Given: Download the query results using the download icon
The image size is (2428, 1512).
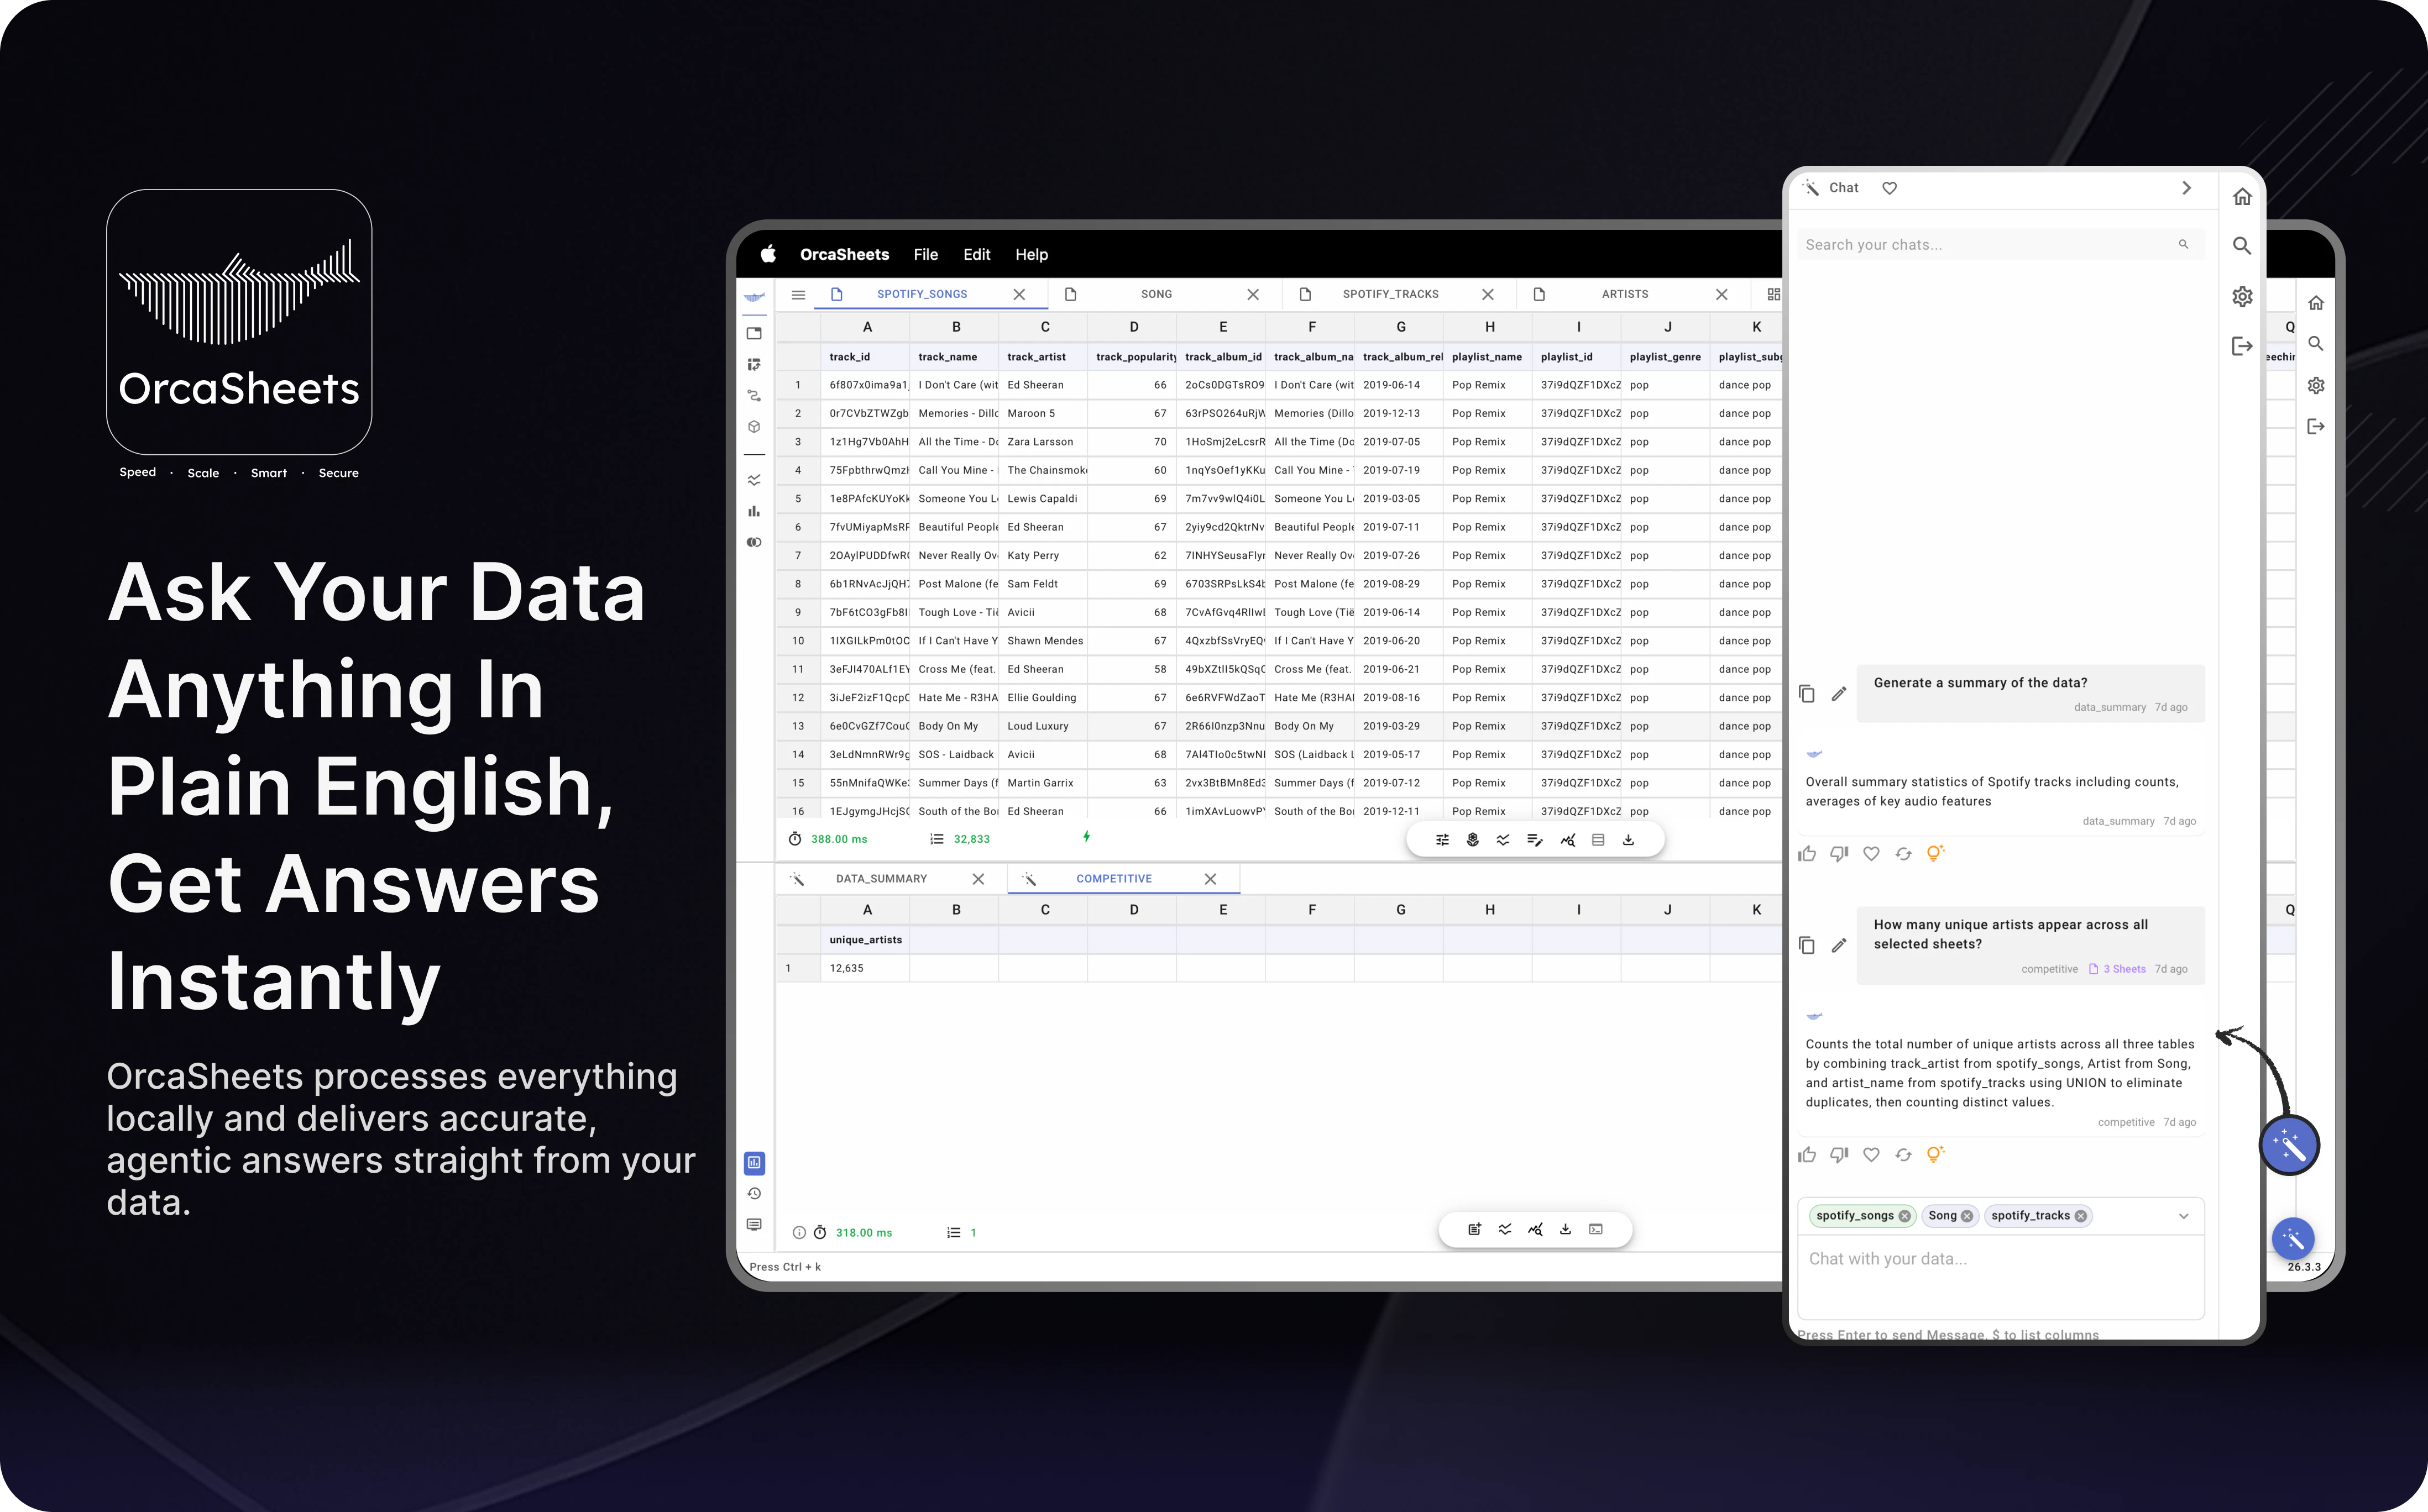Looking at the screenshot, I should pos(1629,840).
